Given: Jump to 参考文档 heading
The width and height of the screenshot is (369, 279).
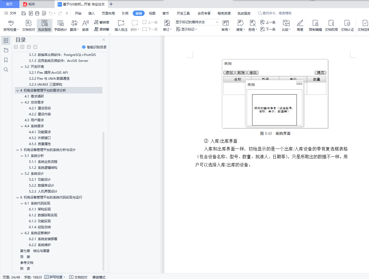Looking at the screenshot, I should (27, 263).
